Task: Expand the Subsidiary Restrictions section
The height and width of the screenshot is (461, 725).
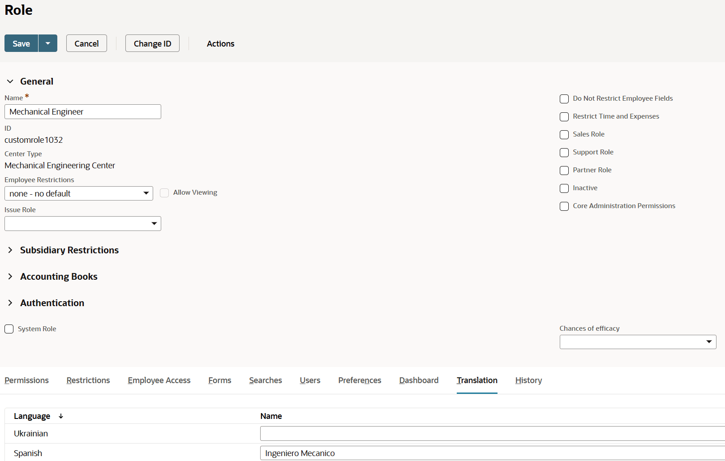Action: [x=10, y=250]
